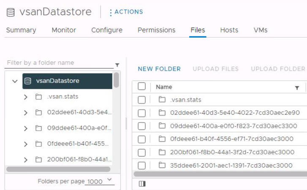Open the Folders per page 1000 dropdown
Viewport: 307px width, 190px height.
click(x=100, y=181)
